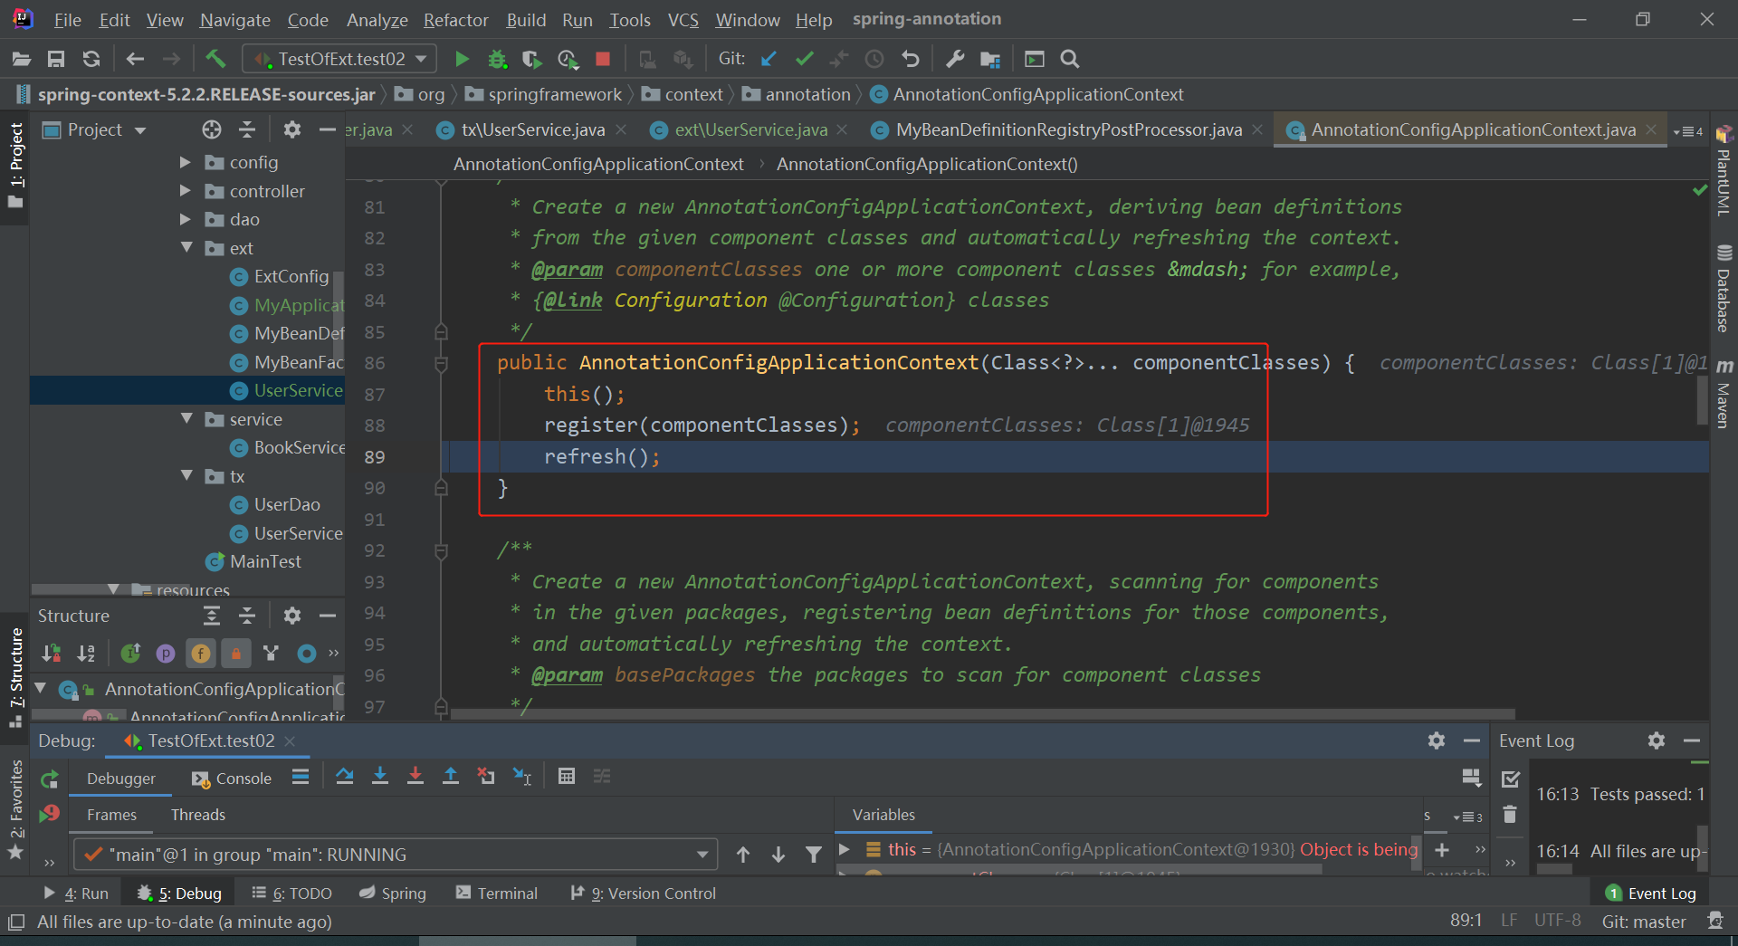The height and width of the screenshot is (946, 1738).
Task: Select MainTest in the project tree
Action: (265, 562)
